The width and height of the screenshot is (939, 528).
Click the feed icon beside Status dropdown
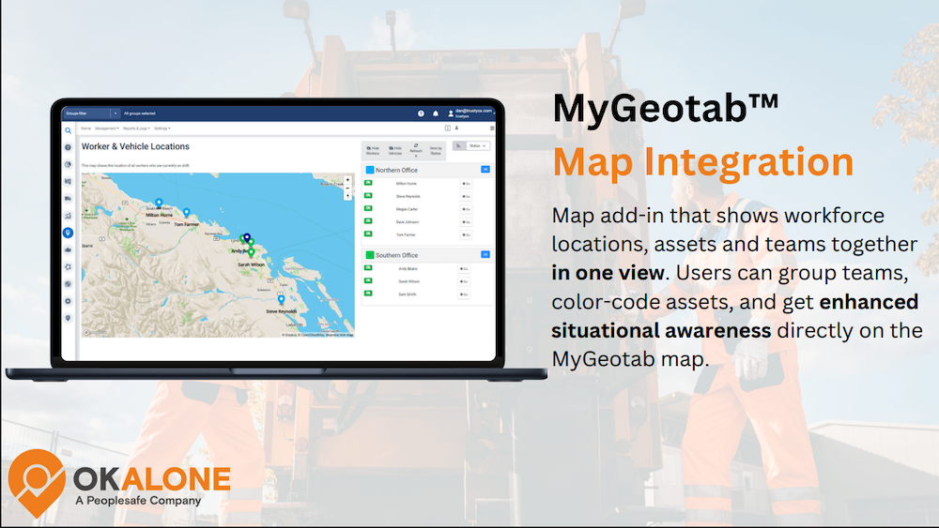[459, 146]
